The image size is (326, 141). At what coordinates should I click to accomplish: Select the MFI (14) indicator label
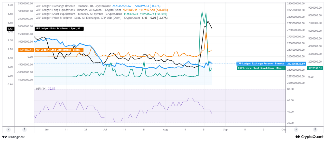41,89
